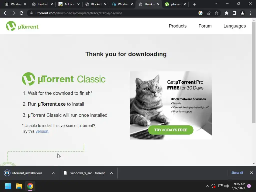Image resolution: width=256 pixels, height=192 pixels.
Task: Click Show all downloads
Action: click(x=237, y=173)
